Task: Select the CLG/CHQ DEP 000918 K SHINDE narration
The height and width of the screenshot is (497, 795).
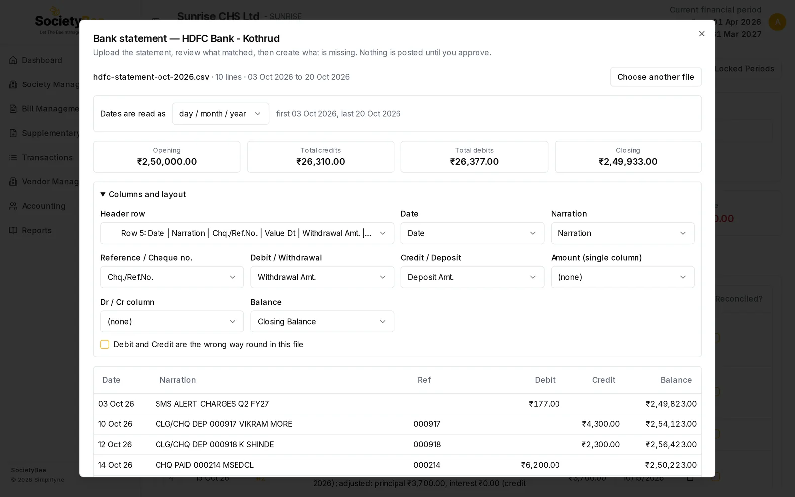Action: [215, 444]
